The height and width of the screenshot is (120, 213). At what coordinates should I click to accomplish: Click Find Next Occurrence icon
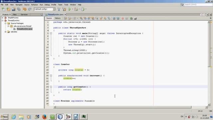point(89,18)
